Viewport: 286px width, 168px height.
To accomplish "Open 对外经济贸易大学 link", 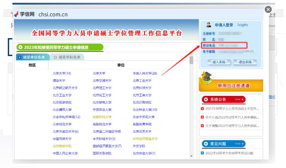I will pos(145,139).
